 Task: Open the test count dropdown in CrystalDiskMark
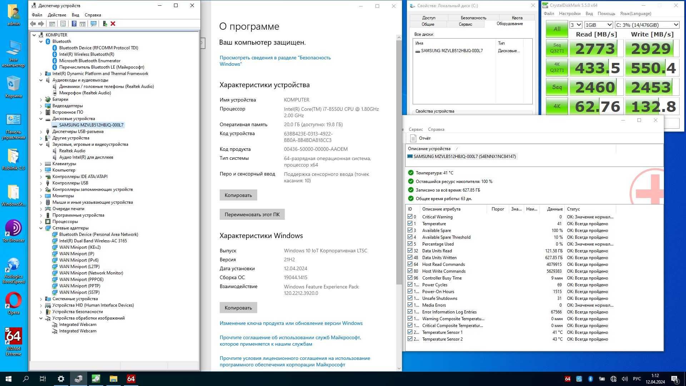pyautogui.click(x=576, y=25)
